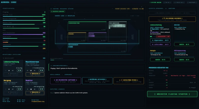199x109 pixels.
Task: Decrease Lebenserhaltung crew by 5
Action: [x=6, y=70]
